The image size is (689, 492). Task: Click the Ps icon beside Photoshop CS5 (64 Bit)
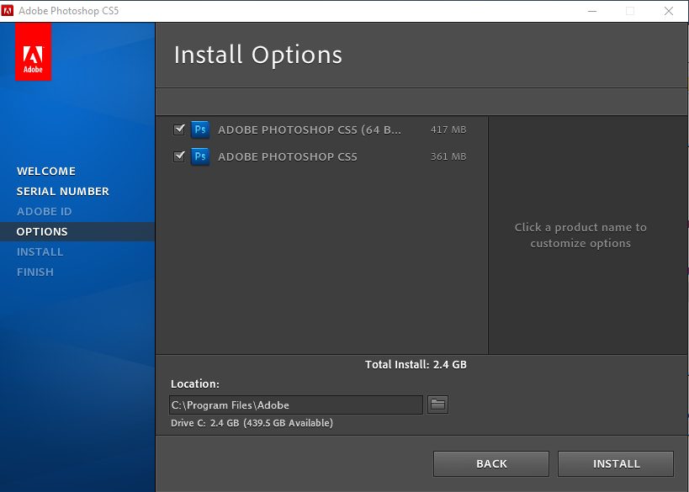(x=200, y=130)
